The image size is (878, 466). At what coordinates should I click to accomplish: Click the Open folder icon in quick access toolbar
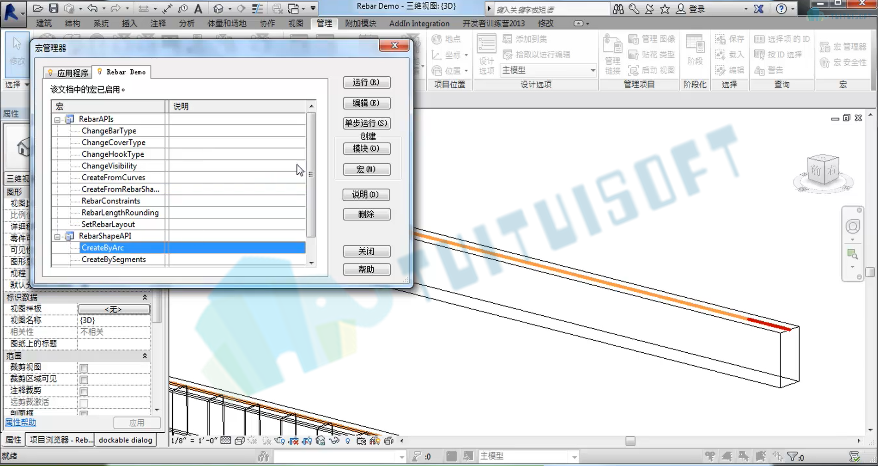tap(38, 8)
